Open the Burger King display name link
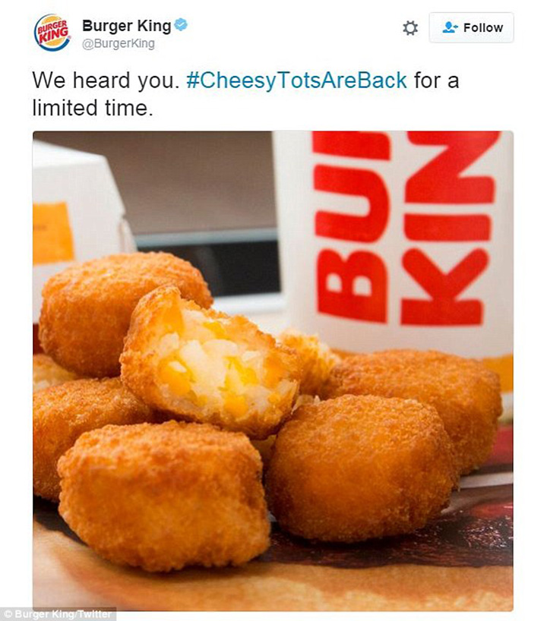 126,25
